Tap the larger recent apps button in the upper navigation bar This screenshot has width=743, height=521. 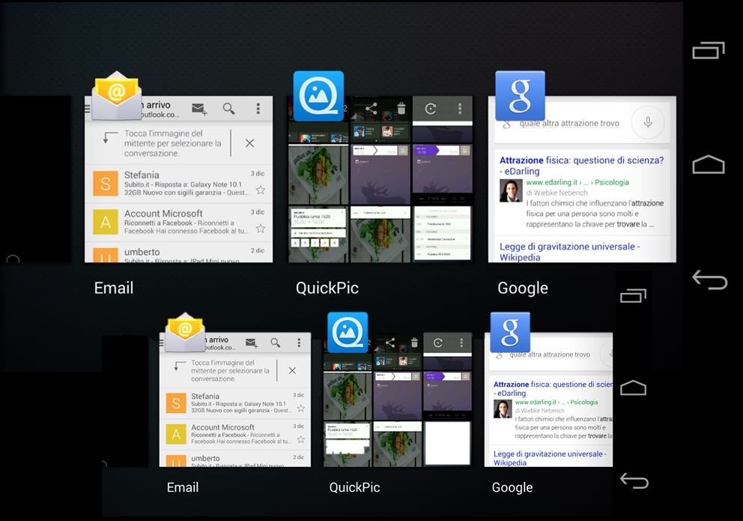(709, 51)
